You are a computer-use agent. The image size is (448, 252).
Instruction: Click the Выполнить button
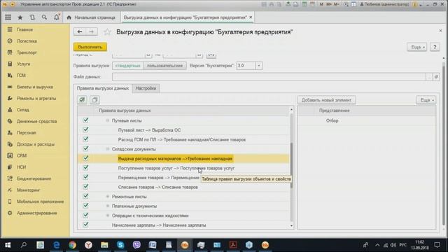pyautogui.click(x=90, y=47)
